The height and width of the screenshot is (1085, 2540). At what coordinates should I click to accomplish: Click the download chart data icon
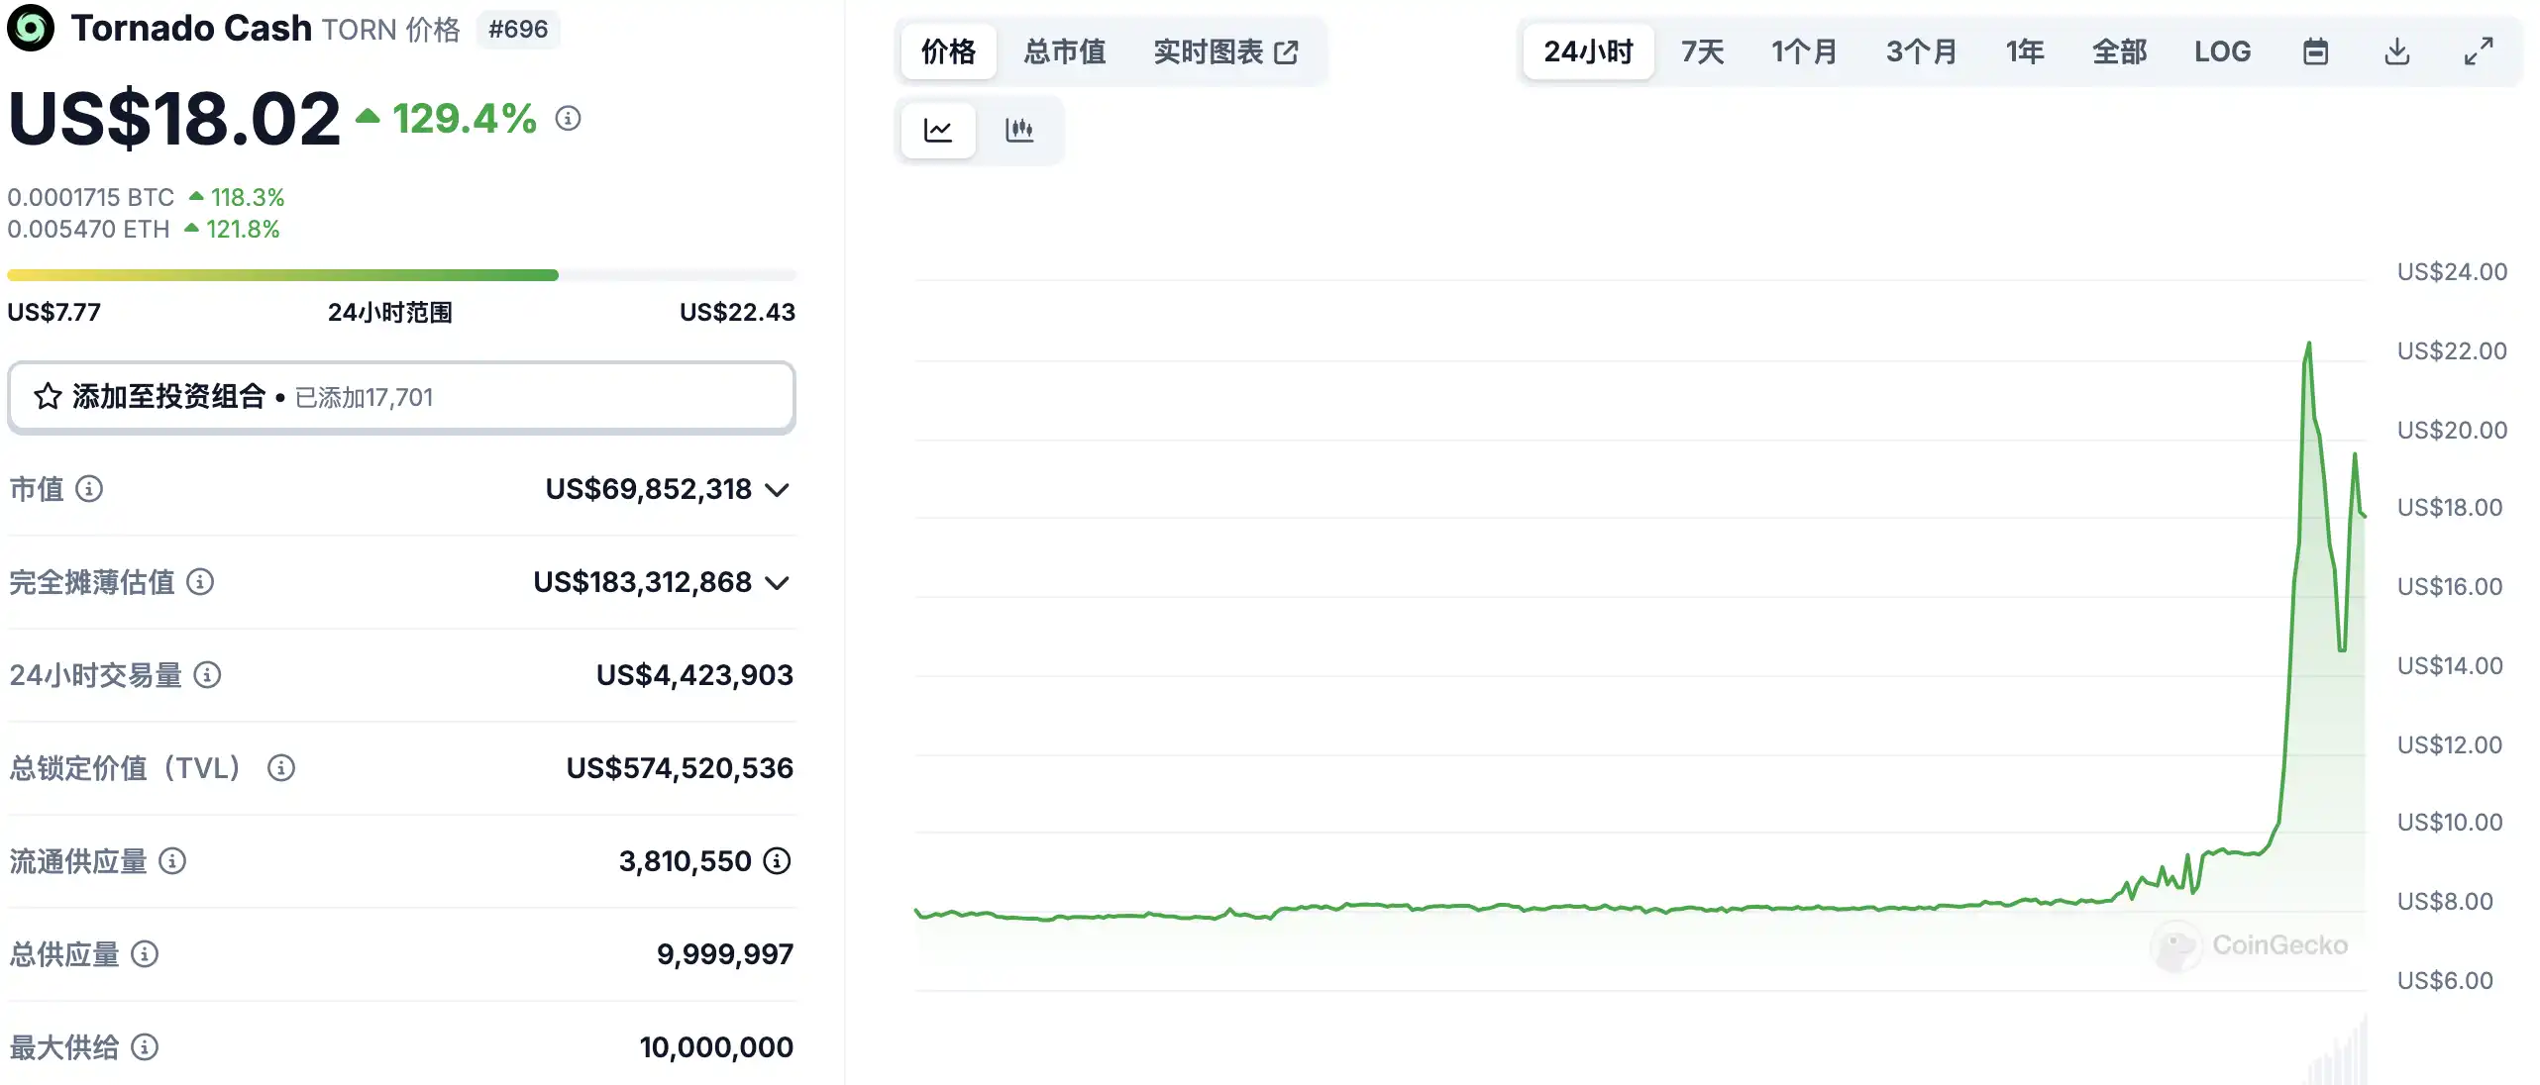point(2396,51)
